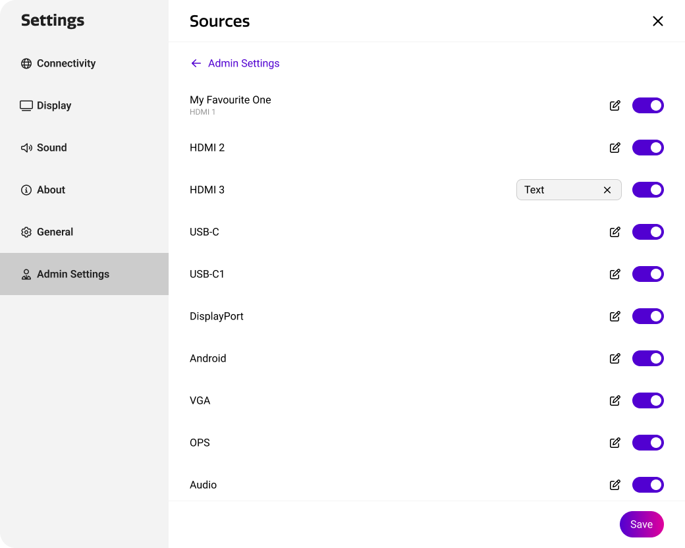Toggle the HDMI 3 source off
This screenshot has width=685, height=548.
point(647,190)
